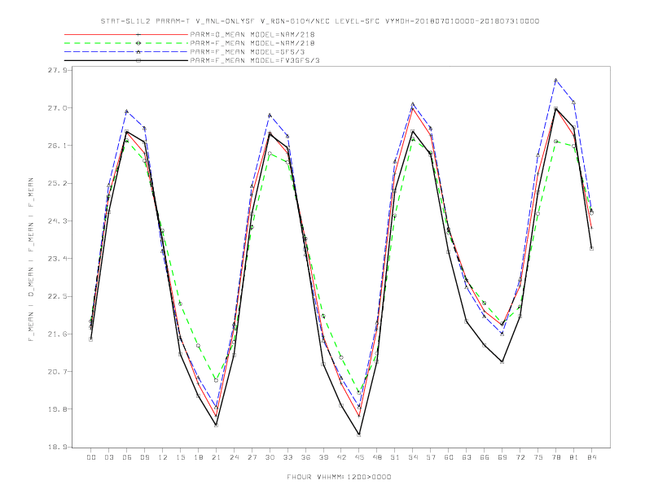Click the blue dashed legend line sample
Screen dimensions: 645x498
(126, 52)
